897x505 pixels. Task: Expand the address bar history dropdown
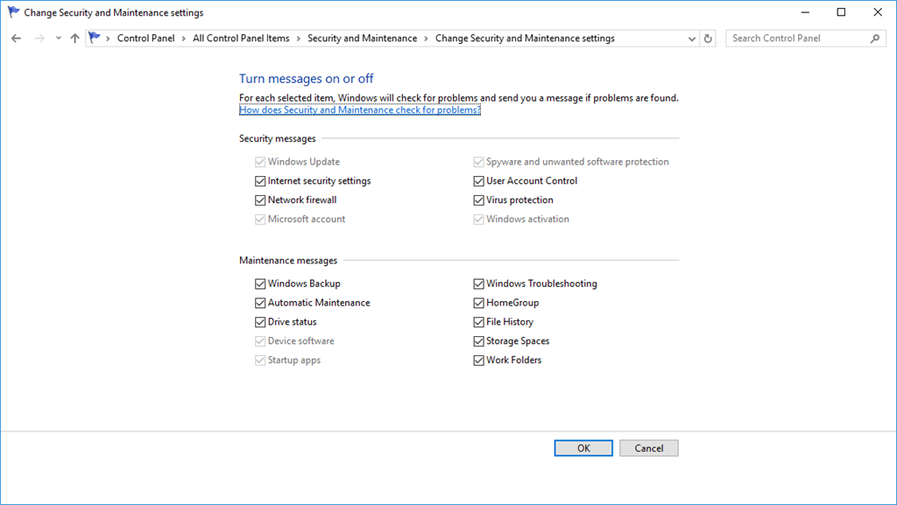692,39
